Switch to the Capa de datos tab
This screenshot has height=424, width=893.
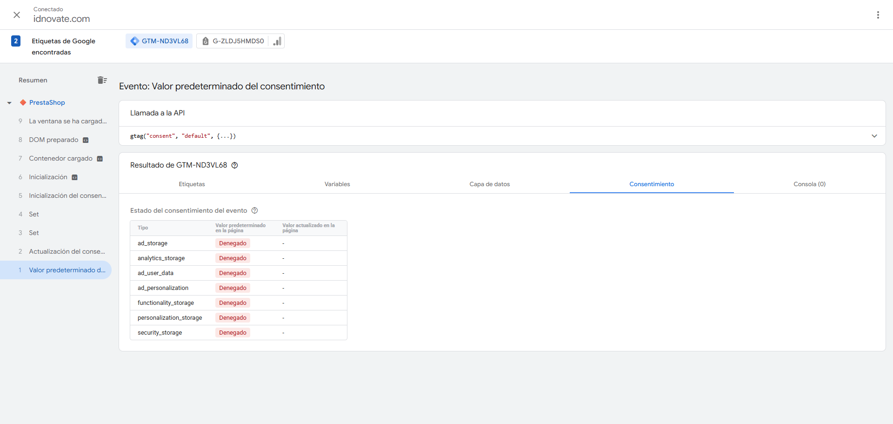click(x=489, y=184)
